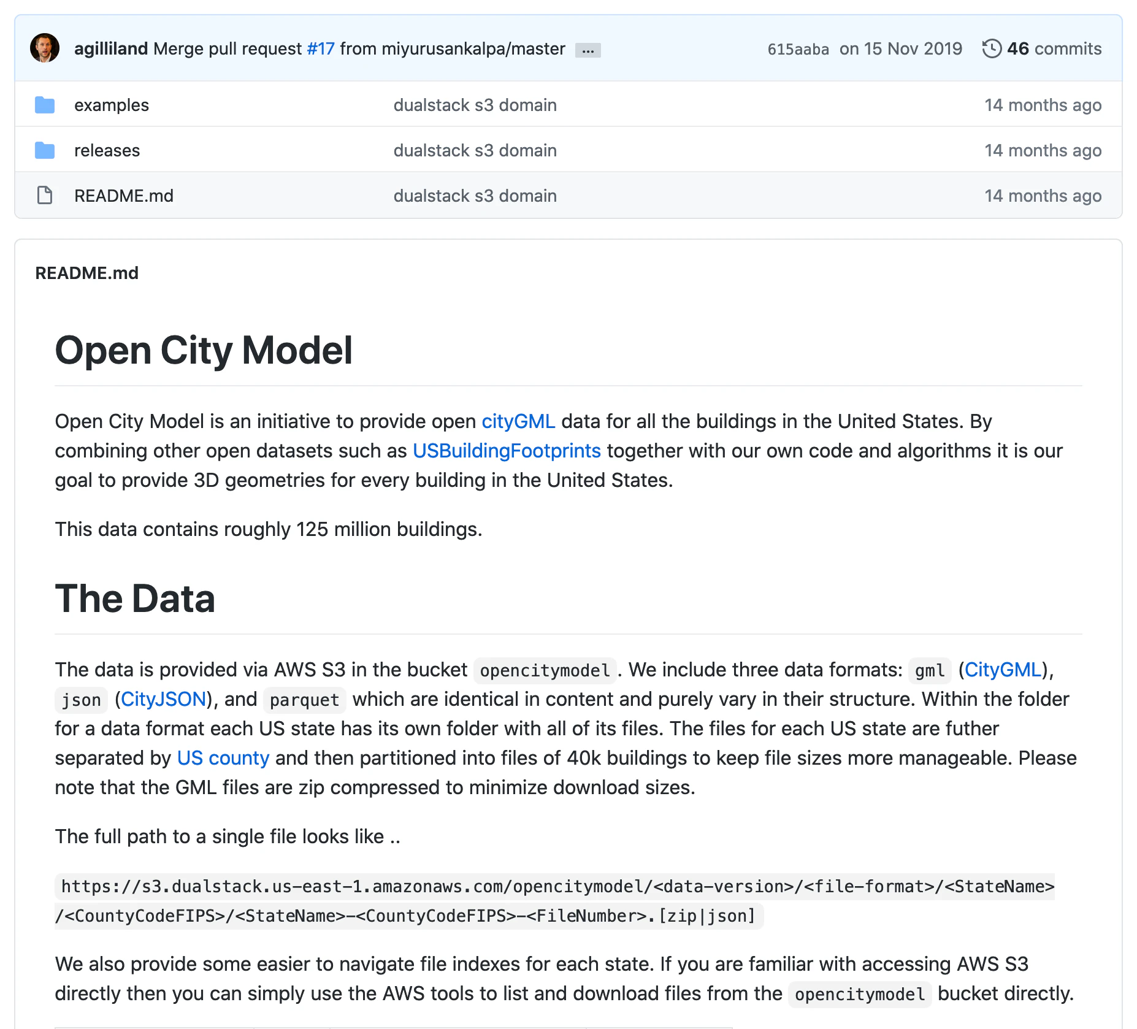1137x1029 pixels.
Task: Follow the CityGML link after gml
Action: 1003,670
